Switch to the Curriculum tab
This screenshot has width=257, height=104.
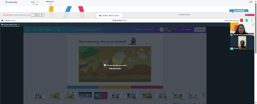[184, 15]
